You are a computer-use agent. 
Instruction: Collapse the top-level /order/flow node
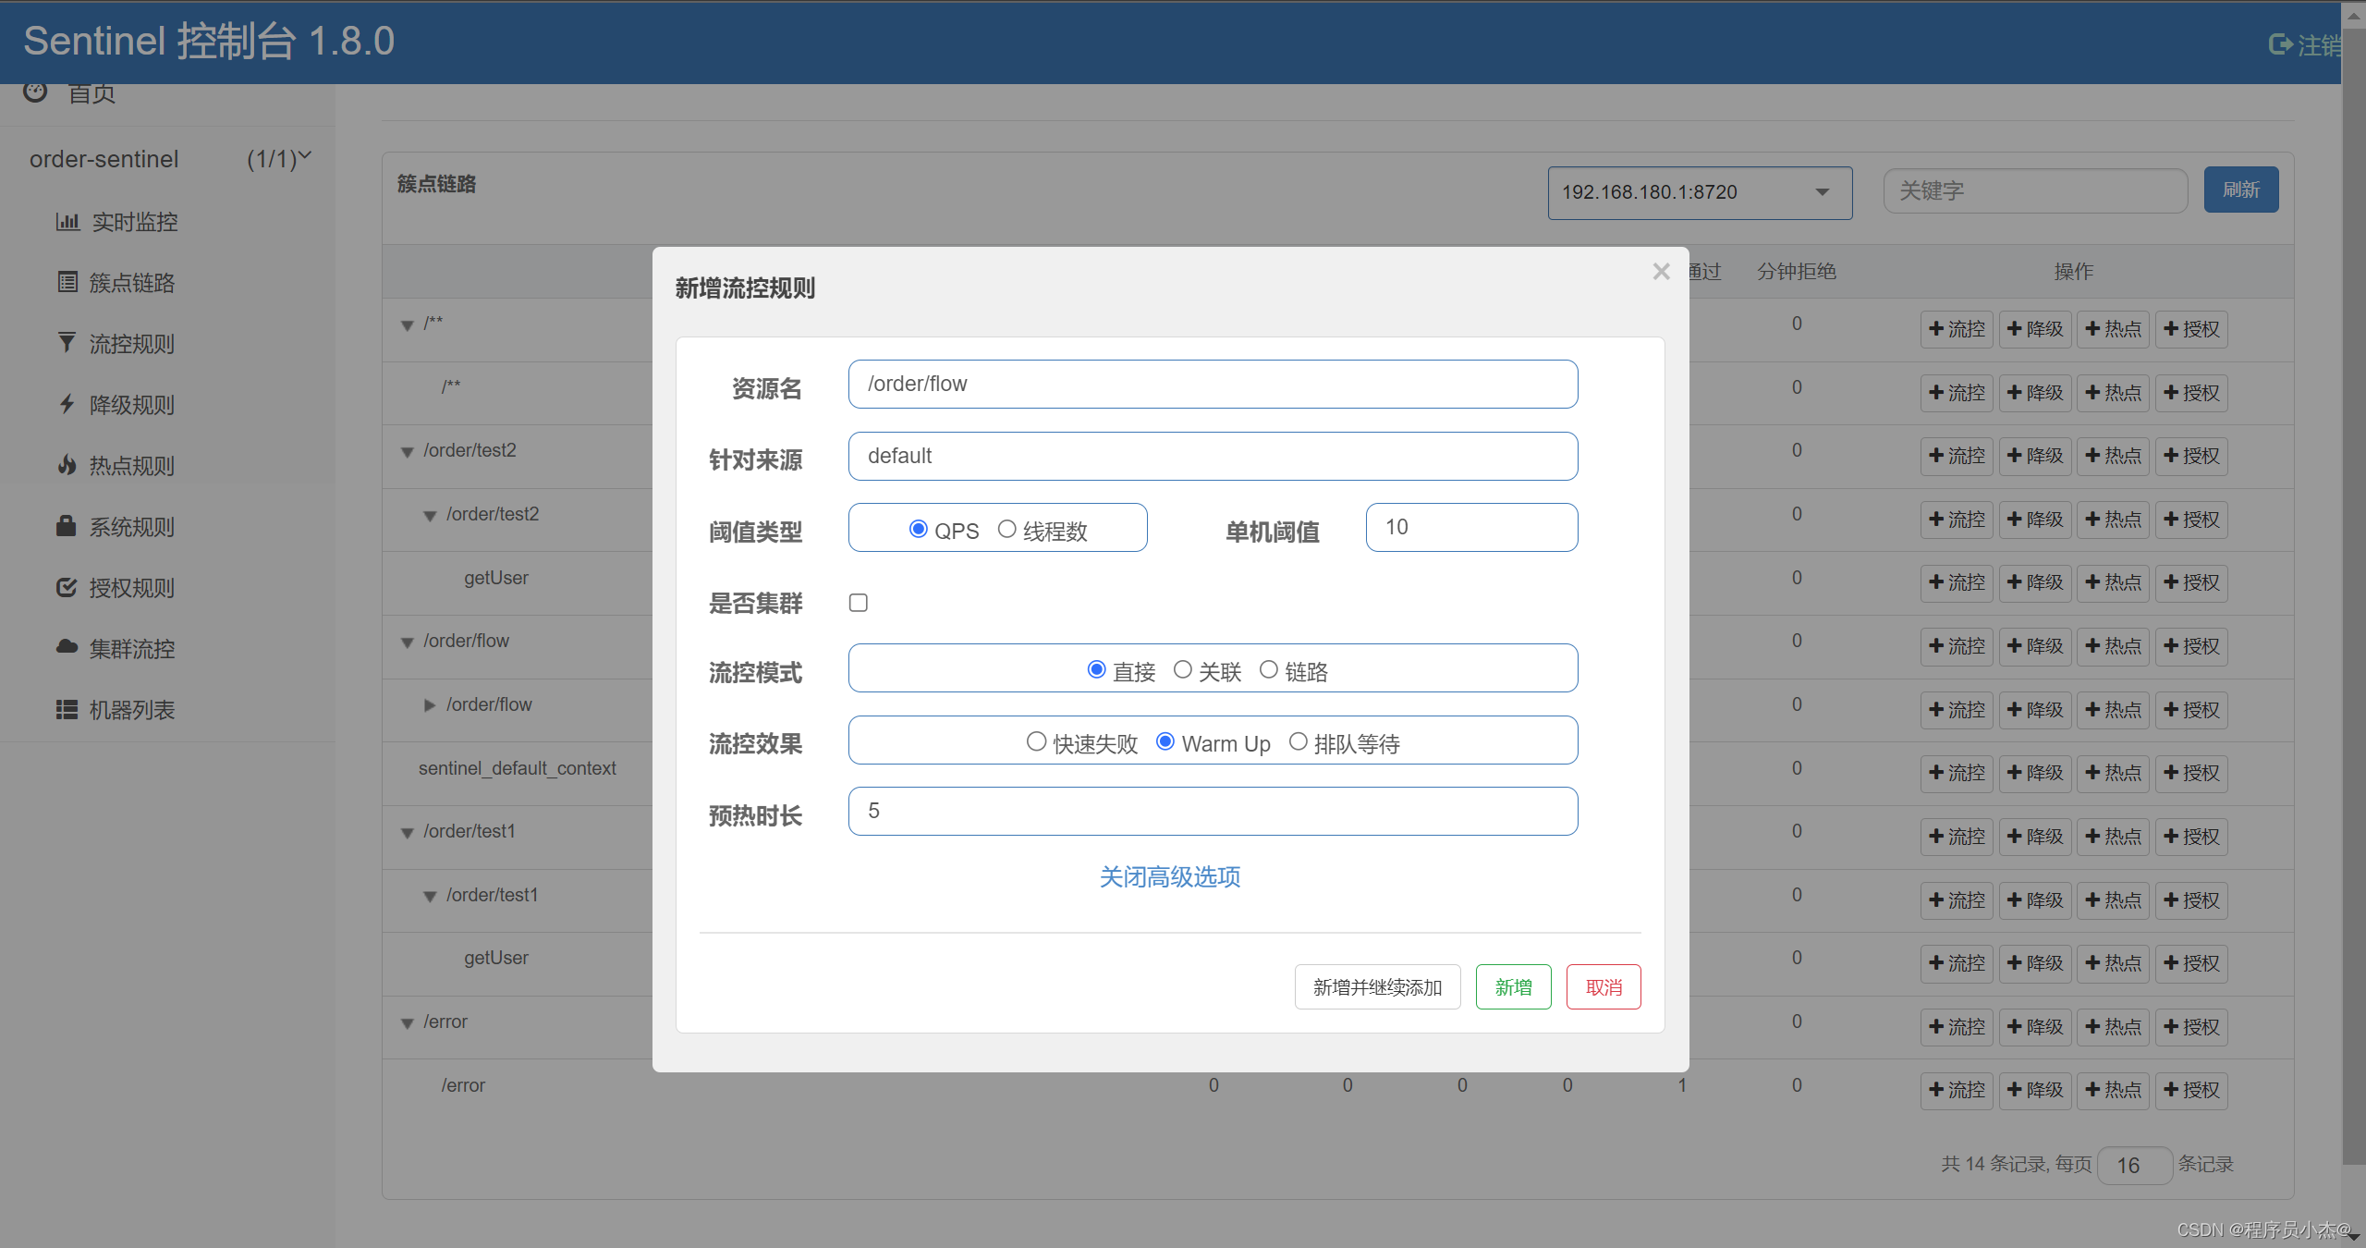[x=407, y=642]
